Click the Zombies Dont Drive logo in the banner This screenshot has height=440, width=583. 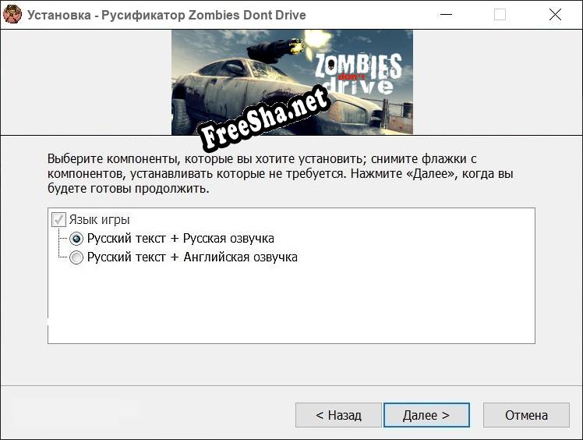click(358, 75)
